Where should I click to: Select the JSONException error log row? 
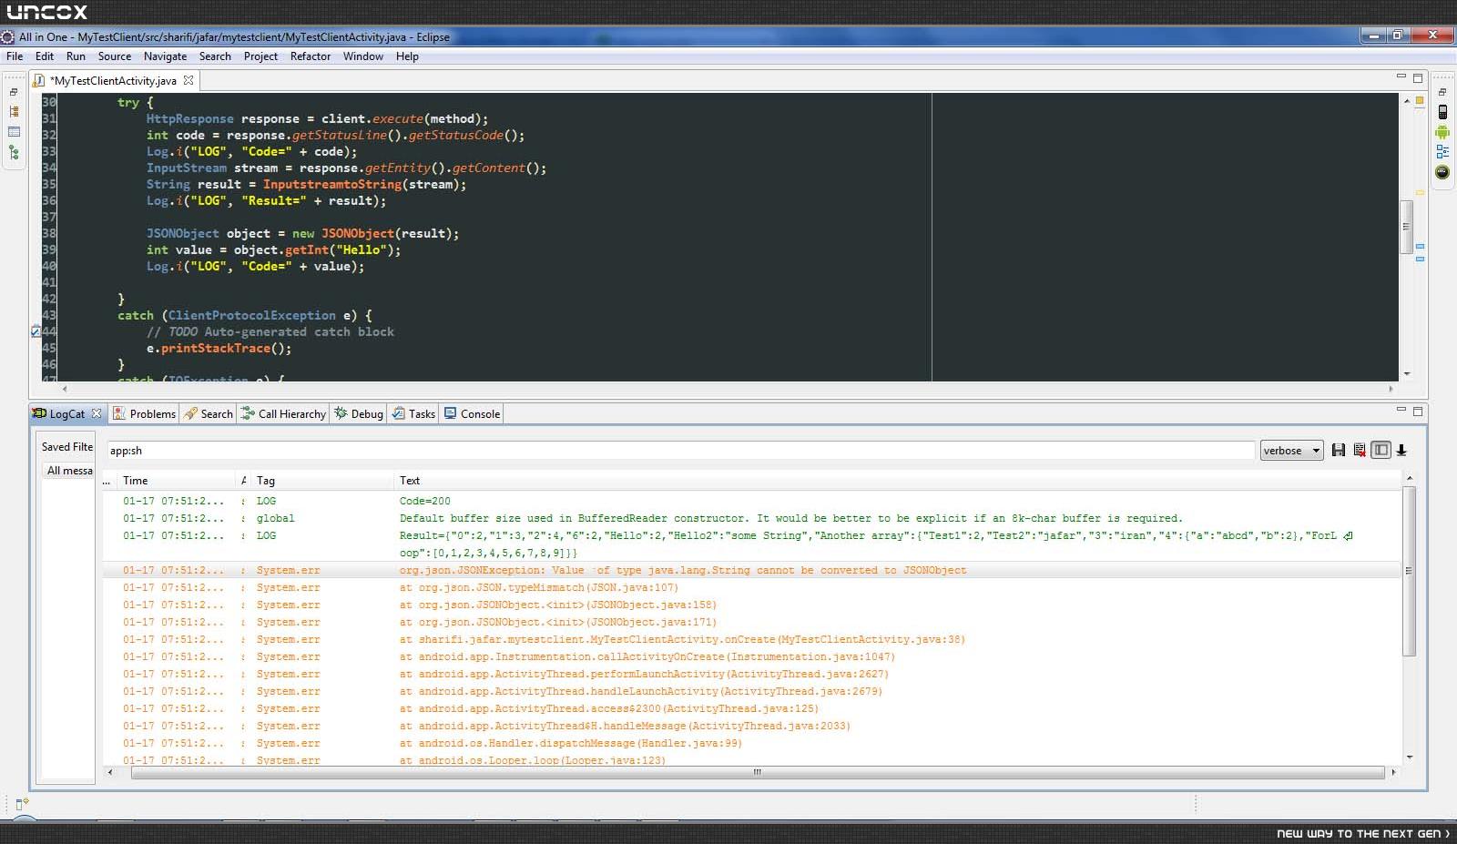[751, 570]
